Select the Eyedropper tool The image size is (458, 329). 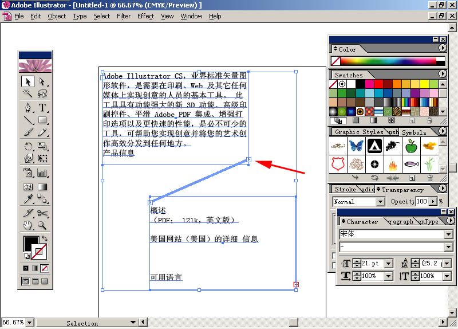tap(28, 199)
